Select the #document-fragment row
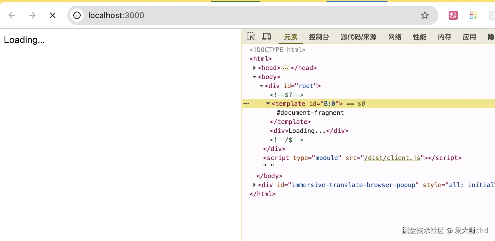495x241 pixels. [310, 113]
